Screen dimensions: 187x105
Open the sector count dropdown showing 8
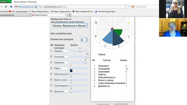point(84,40)
